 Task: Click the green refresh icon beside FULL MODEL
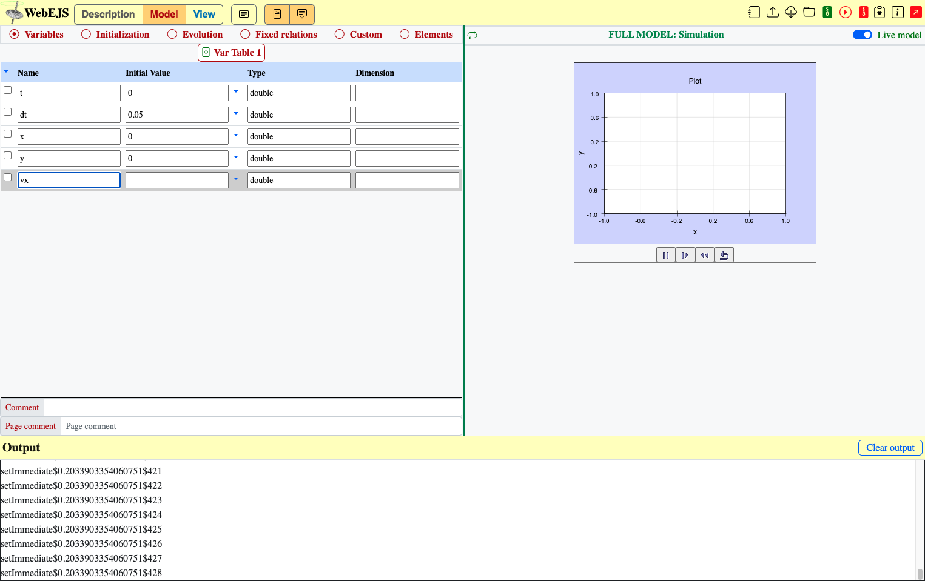click(x=473, y=35)
